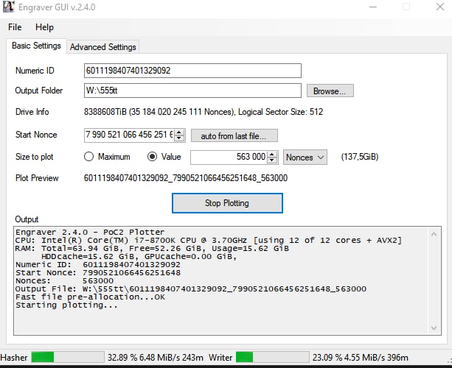Increase size value with up arrow
Screen dimensions: 452x368
272,155
